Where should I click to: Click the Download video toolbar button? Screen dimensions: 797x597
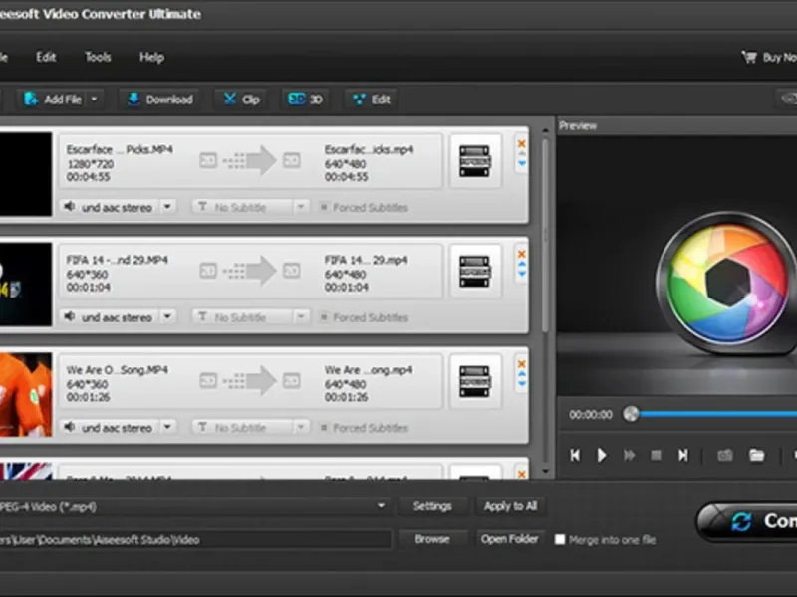click(x=158, y=99)
